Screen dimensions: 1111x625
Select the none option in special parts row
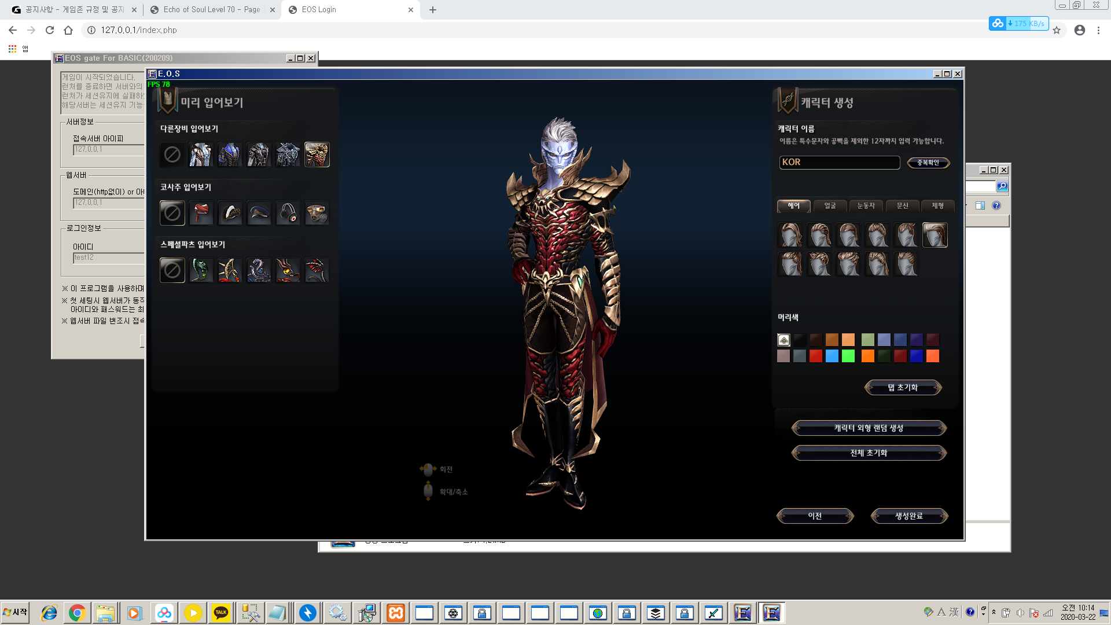(172, 270)
